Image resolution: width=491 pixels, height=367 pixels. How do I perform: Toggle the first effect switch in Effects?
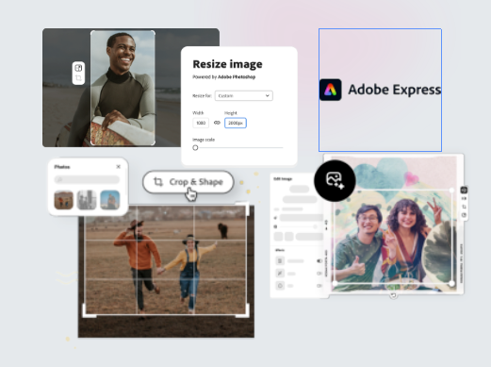tap(319, 260)
